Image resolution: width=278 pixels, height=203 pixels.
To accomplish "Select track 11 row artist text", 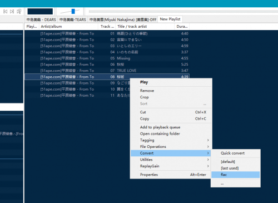I will 67,96.
